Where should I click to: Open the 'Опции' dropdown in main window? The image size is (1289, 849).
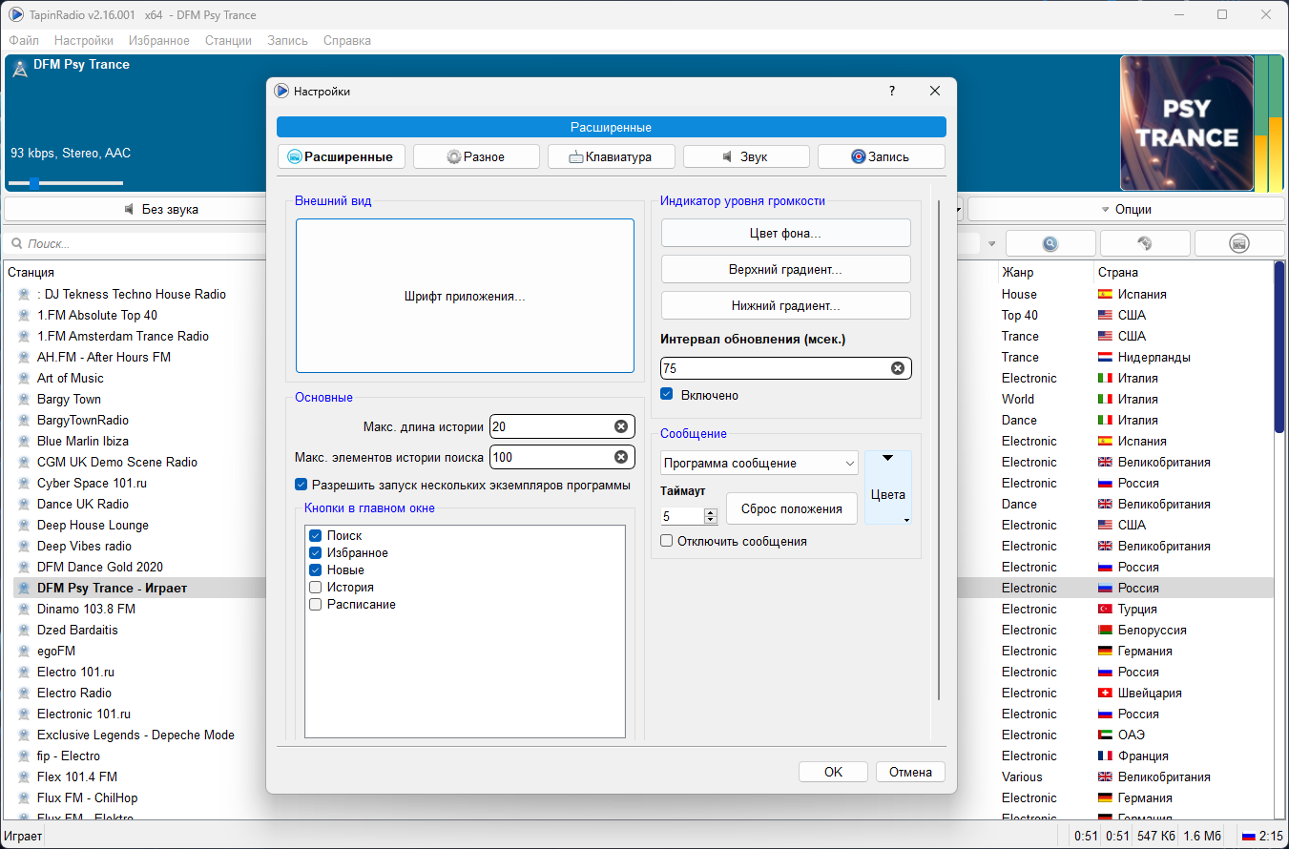click(1126, 209)
